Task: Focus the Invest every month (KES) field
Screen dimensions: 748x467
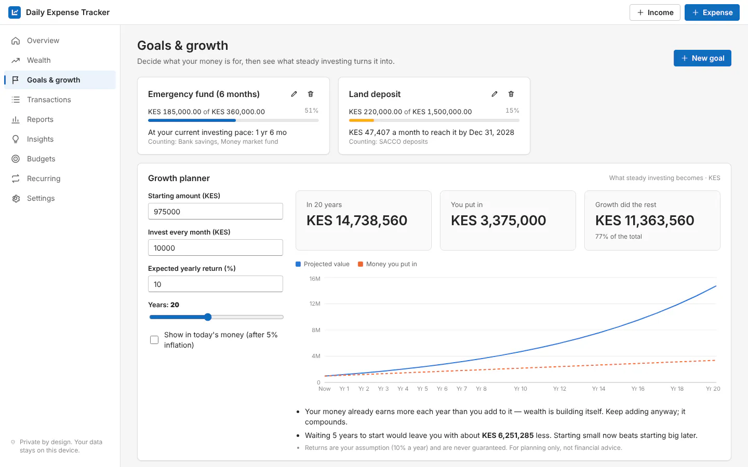Action: 216,248
